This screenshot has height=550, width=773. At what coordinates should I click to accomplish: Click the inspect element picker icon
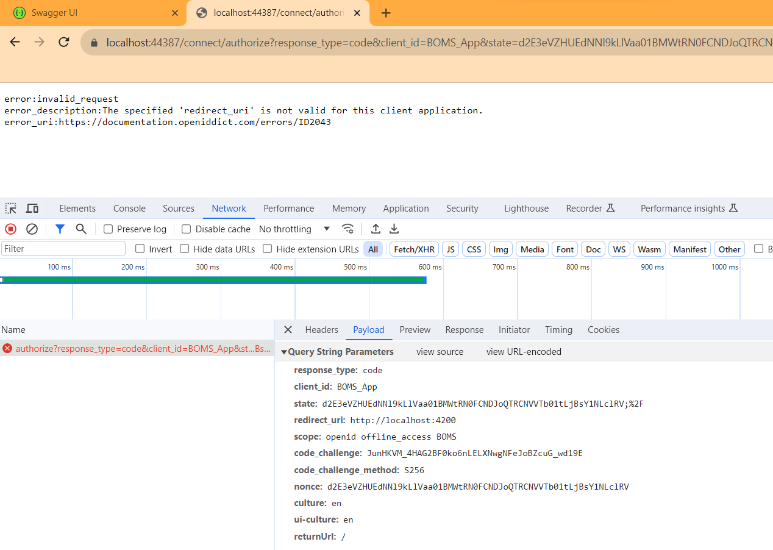11,209
